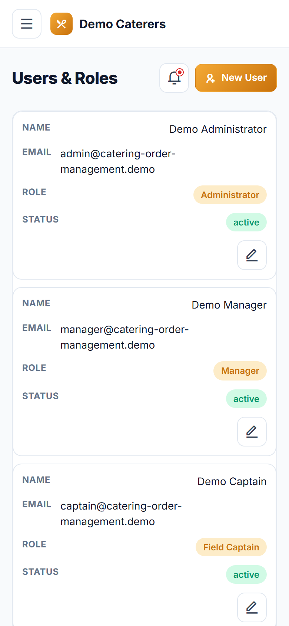Image resolution: width=289 pixels, height=626 pixels.
Task: Edit the Demo Captain user
Action: [252, 607]
